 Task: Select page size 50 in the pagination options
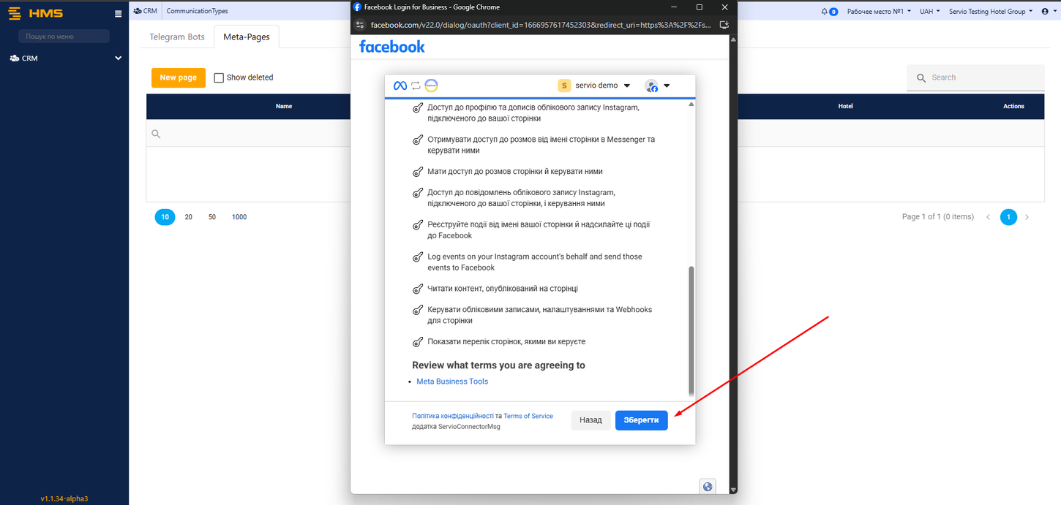pyautogui.click(x=211, y=217)
